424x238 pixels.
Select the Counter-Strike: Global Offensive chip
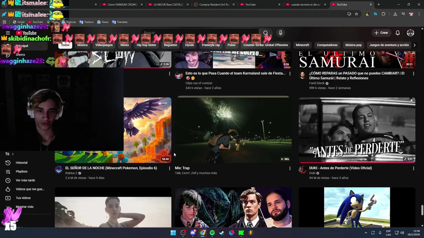(x=266, y=45)
